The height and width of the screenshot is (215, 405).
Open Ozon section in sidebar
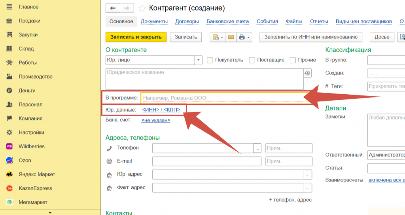[25, 160]
